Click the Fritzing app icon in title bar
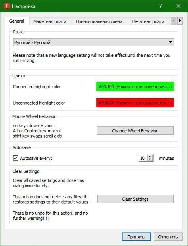Screen dimensions: 188x246 (x=7, y=6)
